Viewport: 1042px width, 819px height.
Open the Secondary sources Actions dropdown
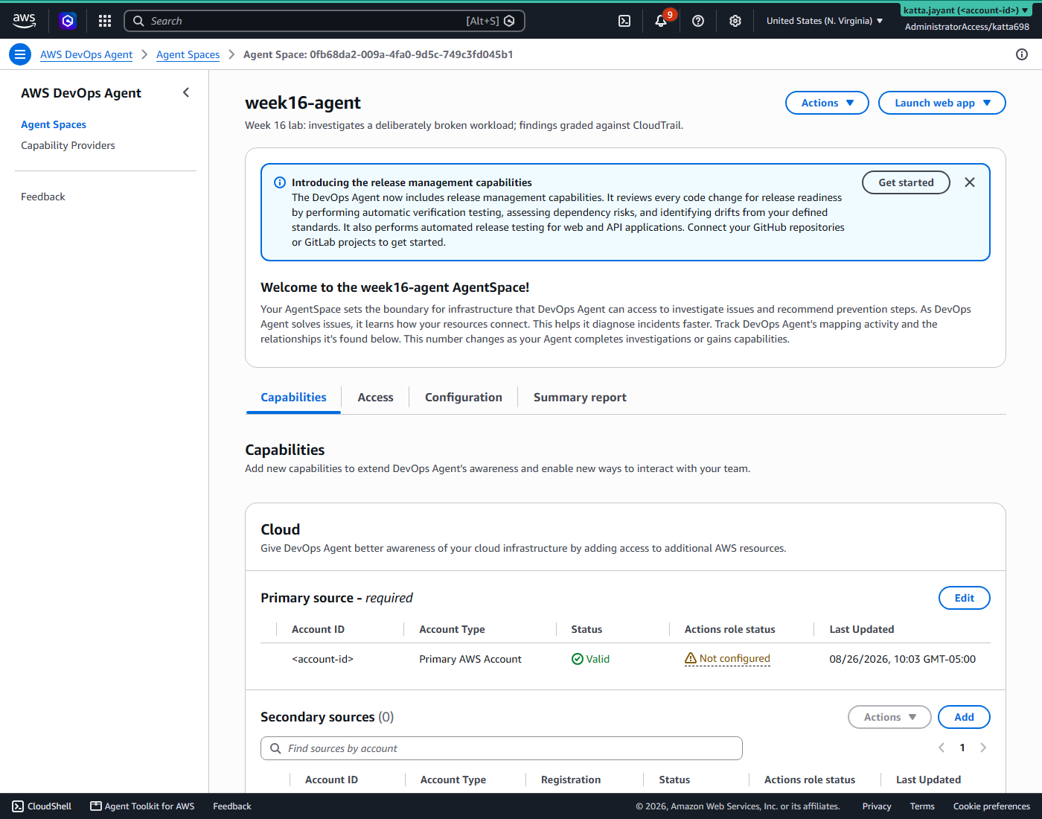coord(889,717)
